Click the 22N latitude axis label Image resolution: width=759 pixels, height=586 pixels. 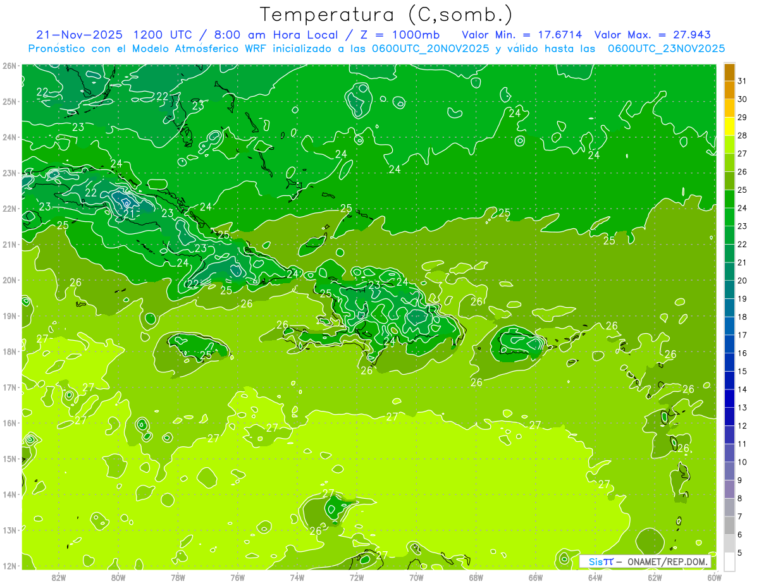click(x=9, y=209)
